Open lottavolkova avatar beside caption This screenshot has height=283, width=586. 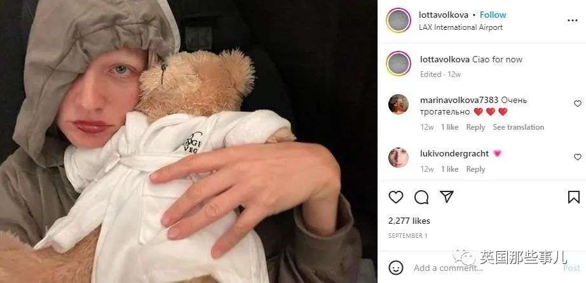399,63
